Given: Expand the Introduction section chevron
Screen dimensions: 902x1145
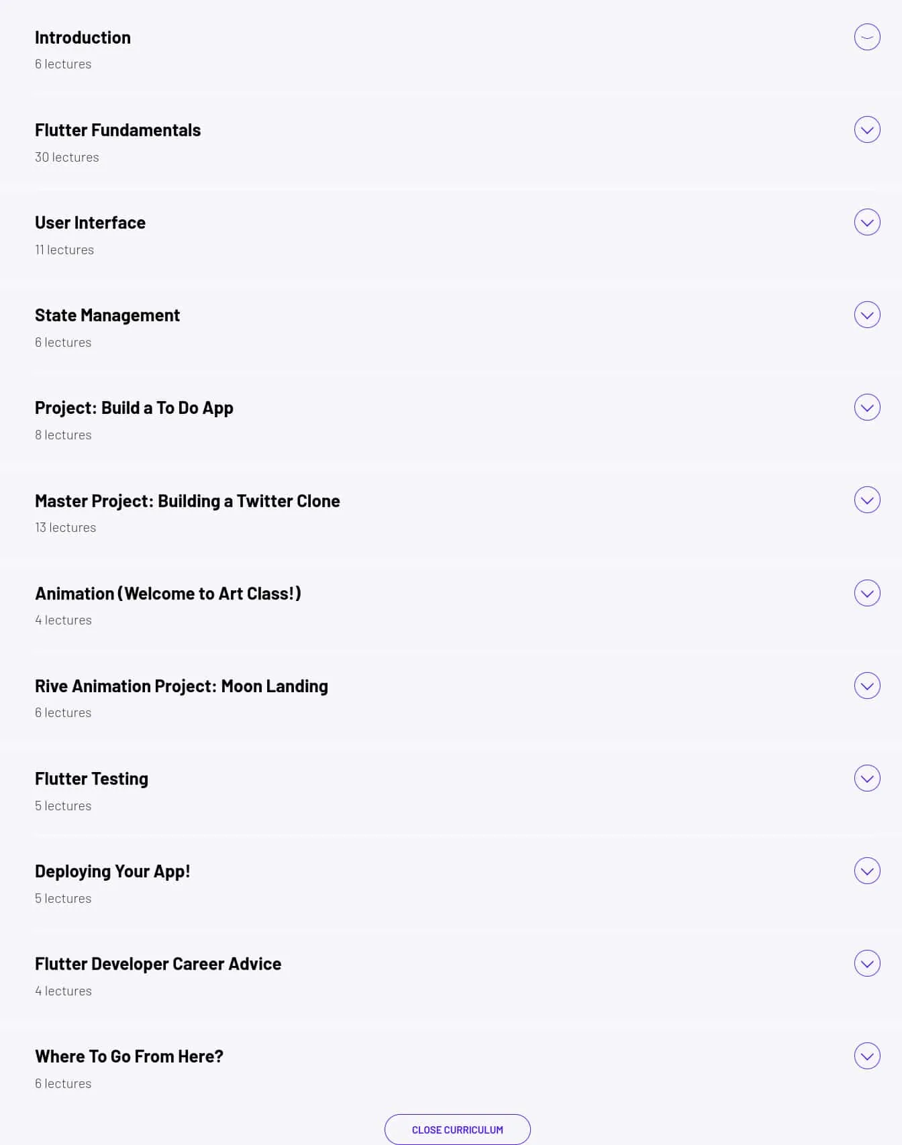Looking at the screenshot, I should click(x=867, y=37).
